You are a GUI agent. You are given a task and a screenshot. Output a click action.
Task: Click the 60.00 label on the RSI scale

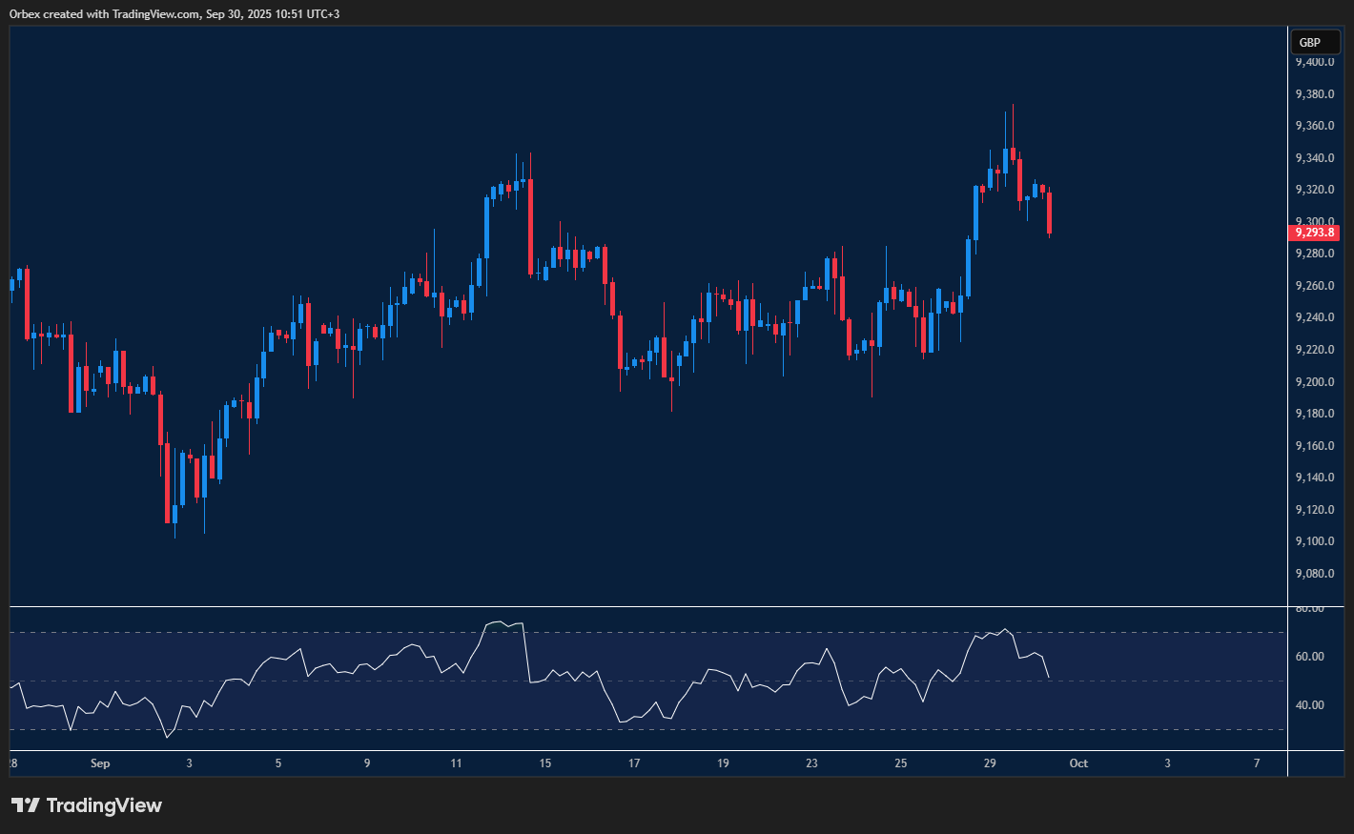pyautogui.click(x=1310, y=657)
